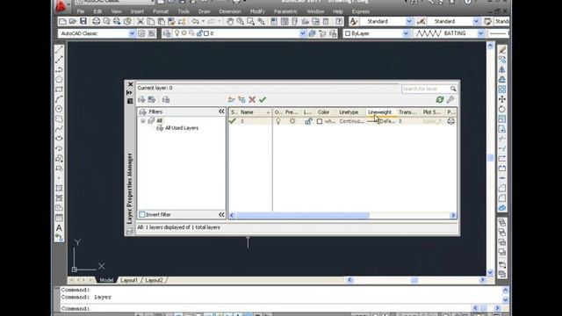Screen dimensions: 562x316
Task: Click New Layer VP Frozen icon
Action: click(x=241, y=99)
